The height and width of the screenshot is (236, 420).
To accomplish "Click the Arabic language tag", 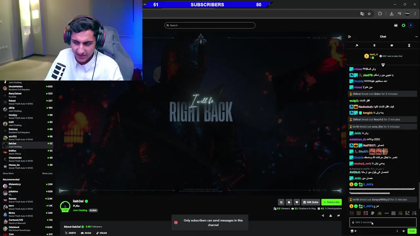I will tap(93, 210).
